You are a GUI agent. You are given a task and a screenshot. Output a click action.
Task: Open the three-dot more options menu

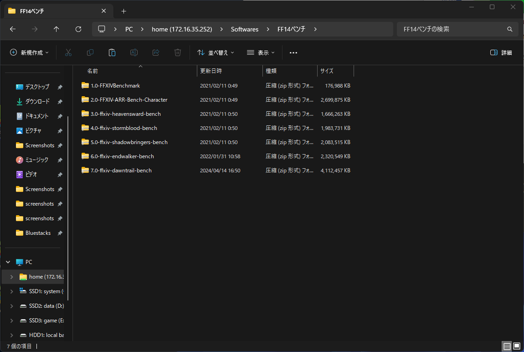(293, 53)
